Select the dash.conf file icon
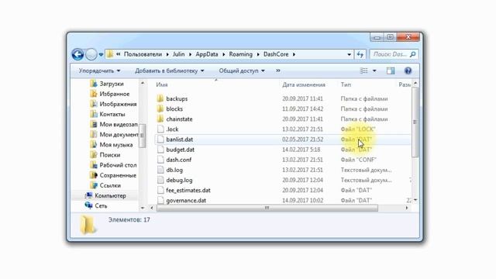 [160, 160]
